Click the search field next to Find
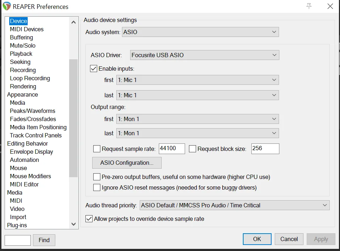Viewport: 340px width, 251px height. [18, 240]
